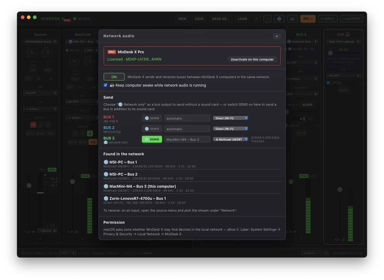
Task: Toggle route 1 on the System strip
Action: (33, 125)
